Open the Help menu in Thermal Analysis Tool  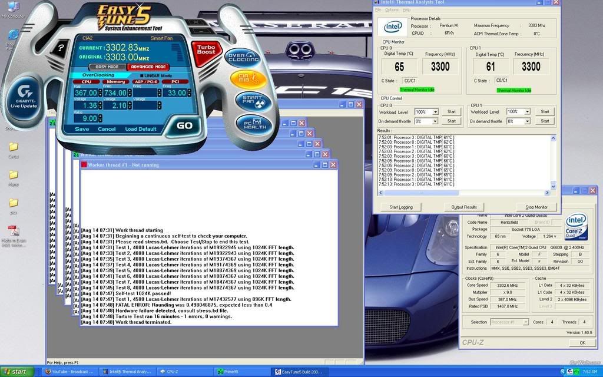click(406, 9)
